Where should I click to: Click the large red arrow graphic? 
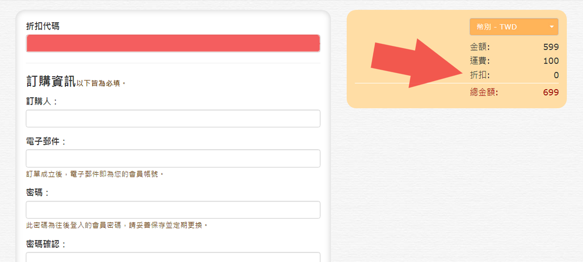tap(416, 64)
